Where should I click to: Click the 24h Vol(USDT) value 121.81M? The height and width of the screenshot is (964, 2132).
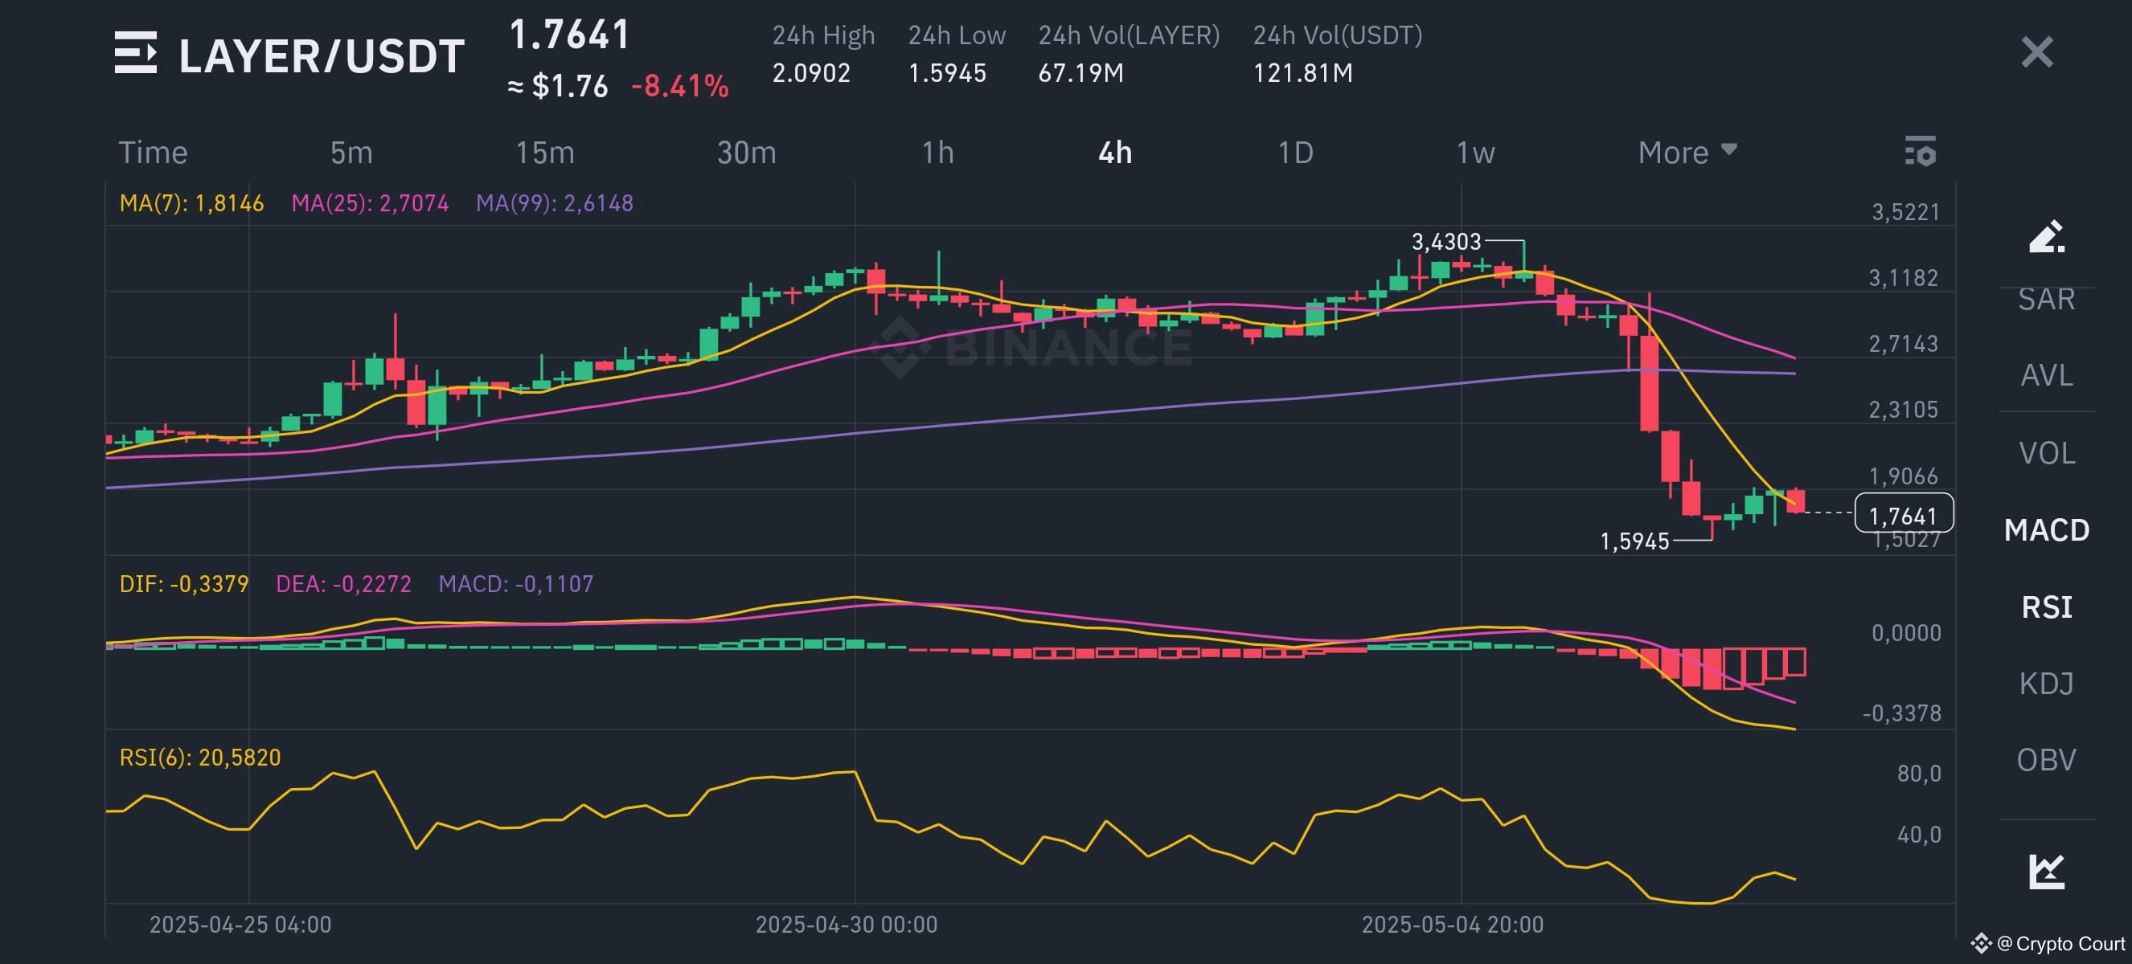[1302, 74]
